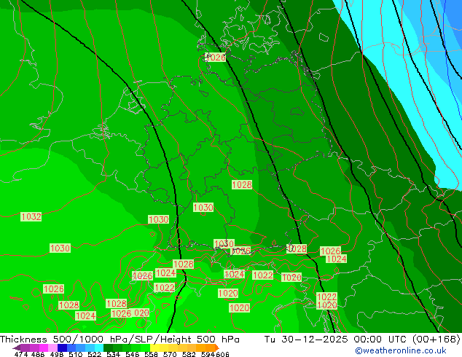Click the map title 'Thickness 500/1000 hPa/SLP/Height 500 hPa'
Screen dimensions: 462x357
point(120,340)
